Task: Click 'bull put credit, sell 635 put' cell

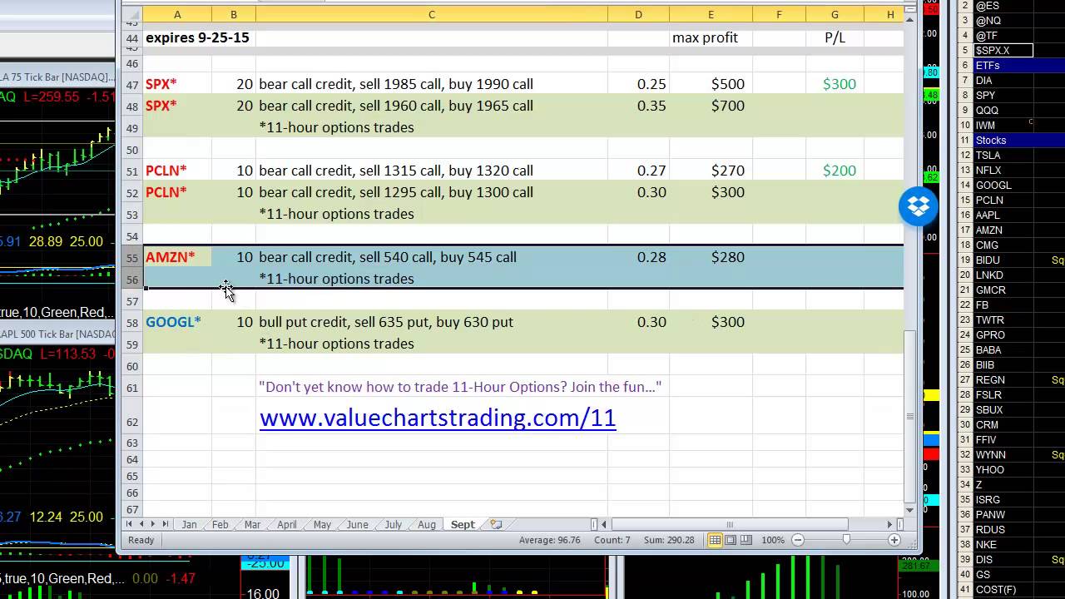Action: [x=431, y=322]
